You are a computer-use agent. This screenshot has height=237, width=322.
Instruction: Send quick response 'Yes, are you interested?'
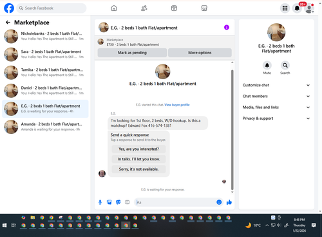[138, 149]
